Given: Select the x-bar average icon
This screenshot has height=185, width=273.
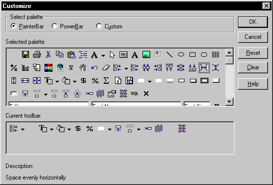Looking at the screenshot, I should pyautogui.click(x=71, y=68).
